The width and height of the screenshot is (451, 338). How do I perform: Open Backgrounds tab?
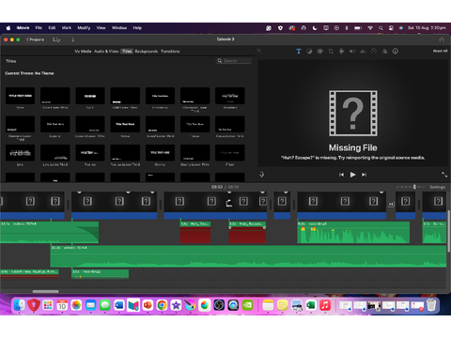coord(147,52)
